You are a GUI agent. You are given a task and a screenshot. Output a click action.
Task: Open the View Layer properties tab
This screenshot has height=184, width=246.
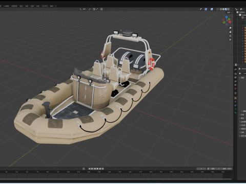tap(235, 81)
